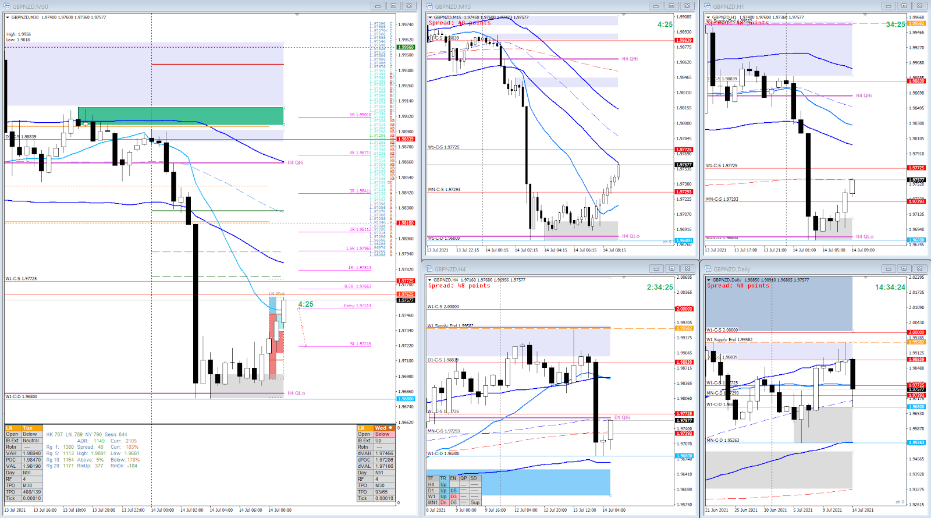Click the VAL value 1.98190 cell
This screenshot has height=518, width=931.
click(x=32, y=466)
